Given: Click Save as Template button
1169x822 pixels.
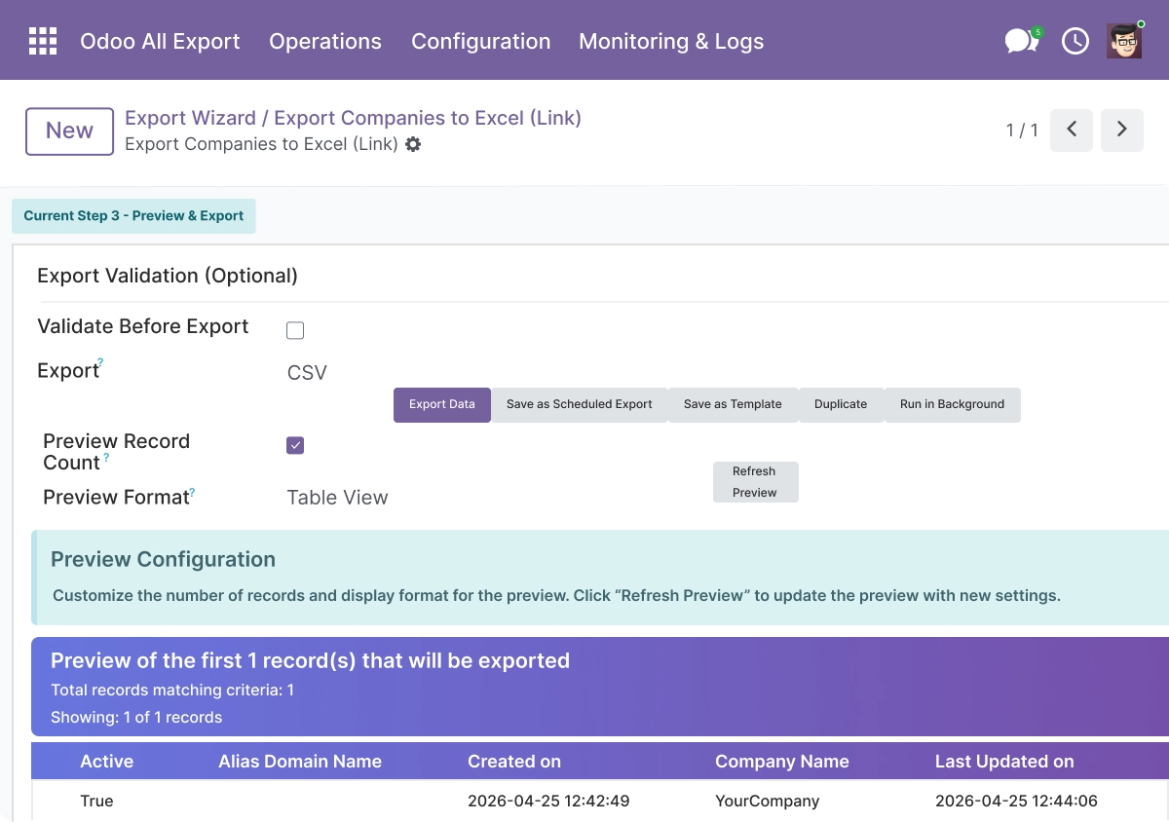Looking at the screenshot, I should click(733, 404).
